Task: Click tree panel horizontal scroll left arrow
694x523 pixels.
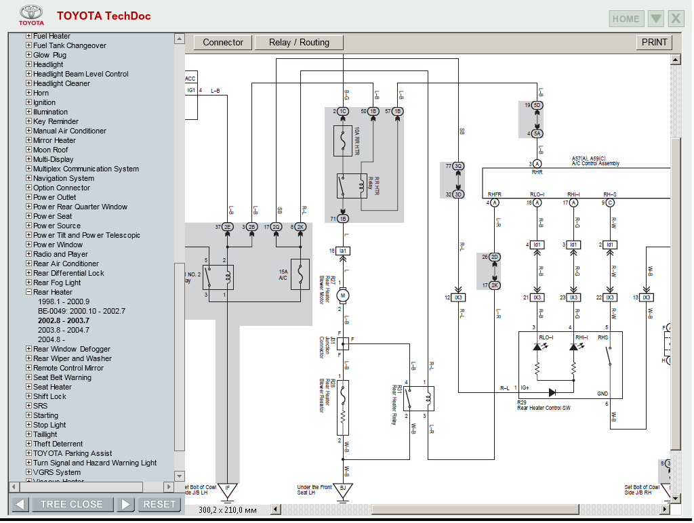Action: (14, 486)
